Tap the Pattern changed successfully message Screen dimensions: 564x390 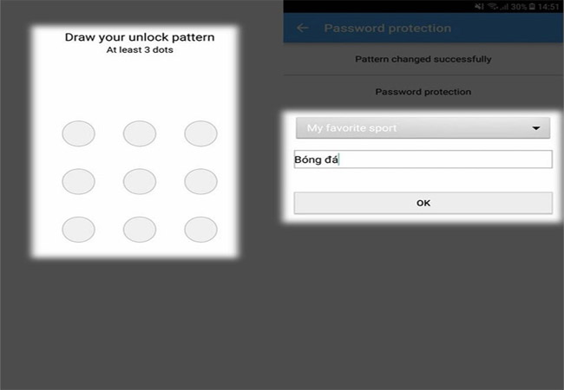[x=423, y=60]
